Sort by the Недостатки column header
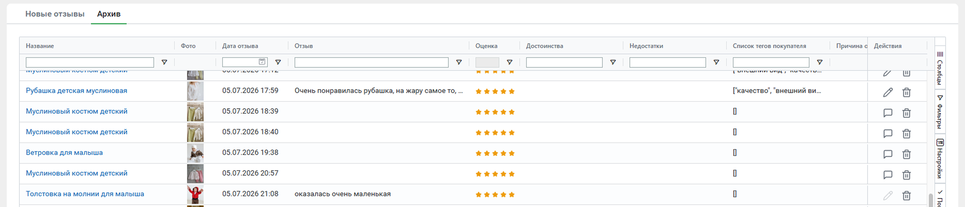This screenshot has height=207, width=965. point(646,46)
